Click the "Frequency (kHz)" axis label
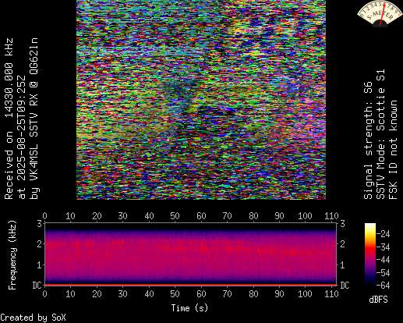Image resolution: width=403 pixels, height=323 pixels. pyautogui.click(x=12, y=255)
